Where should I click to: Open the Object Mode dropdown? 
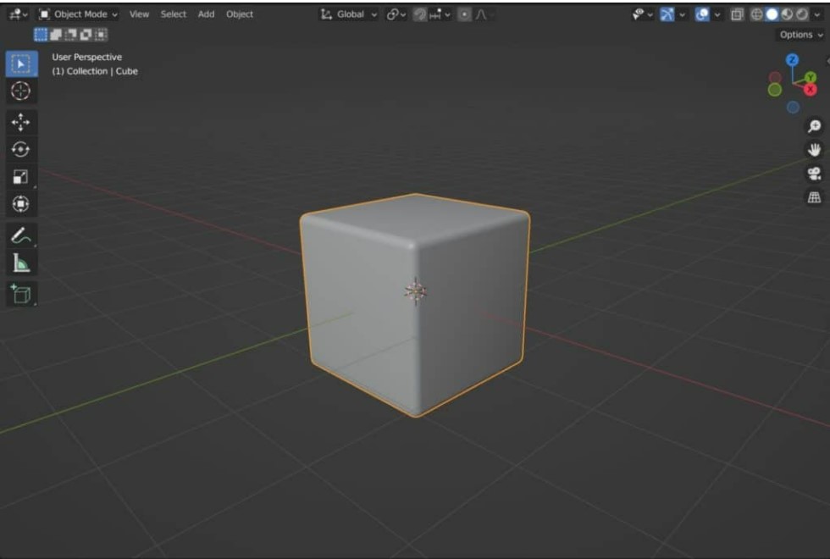click(x=80, y=14)
